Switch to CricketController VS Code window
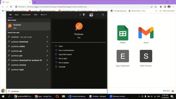 coord(77,96)
